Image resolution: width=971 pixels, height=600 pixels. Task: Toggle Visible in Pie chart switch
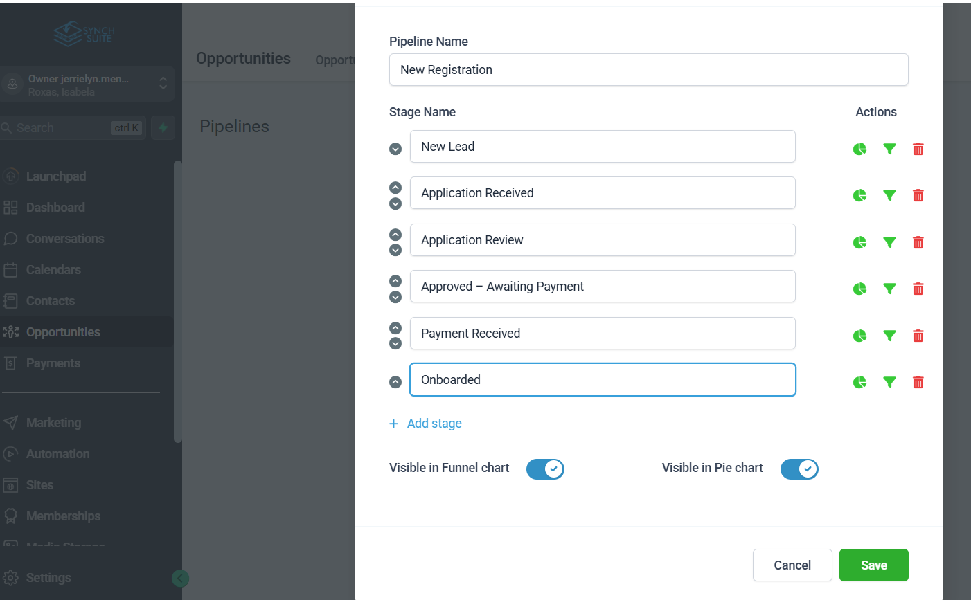(799, 469)
